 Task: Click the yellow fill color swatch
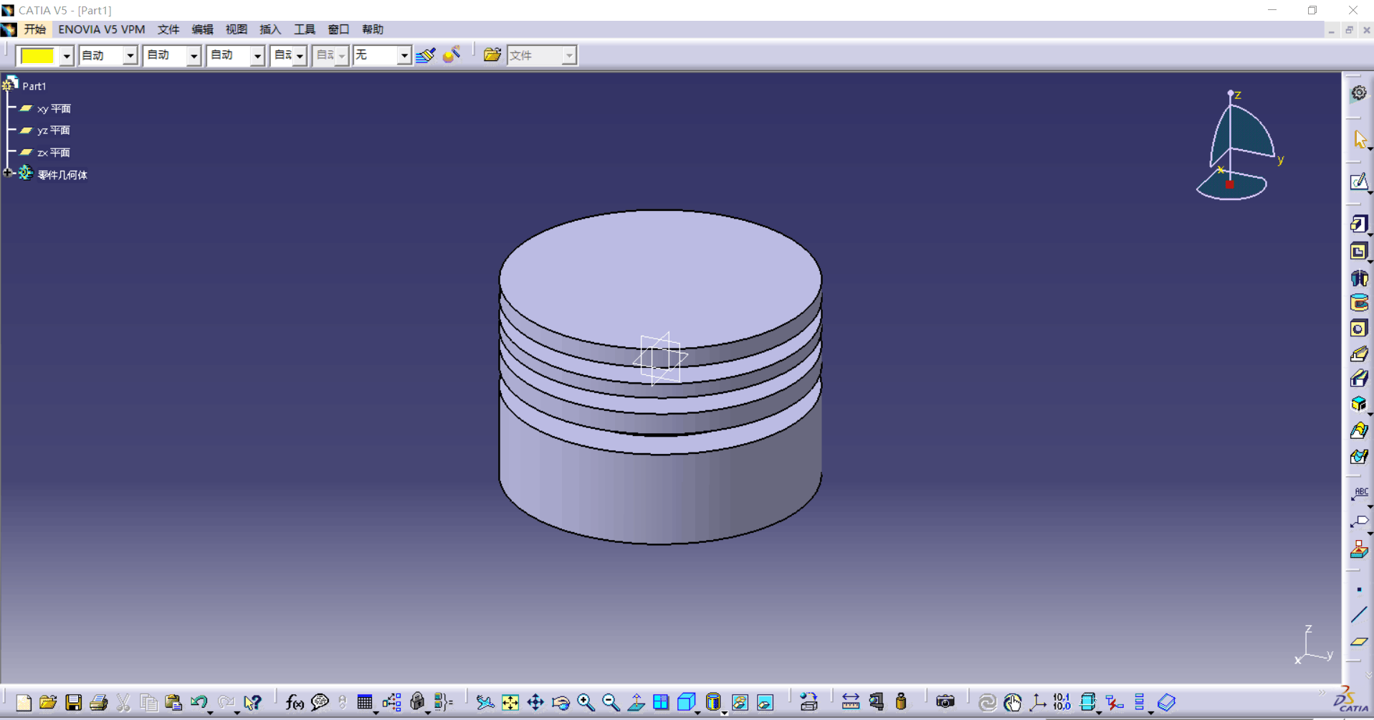(x=37, y=56)
